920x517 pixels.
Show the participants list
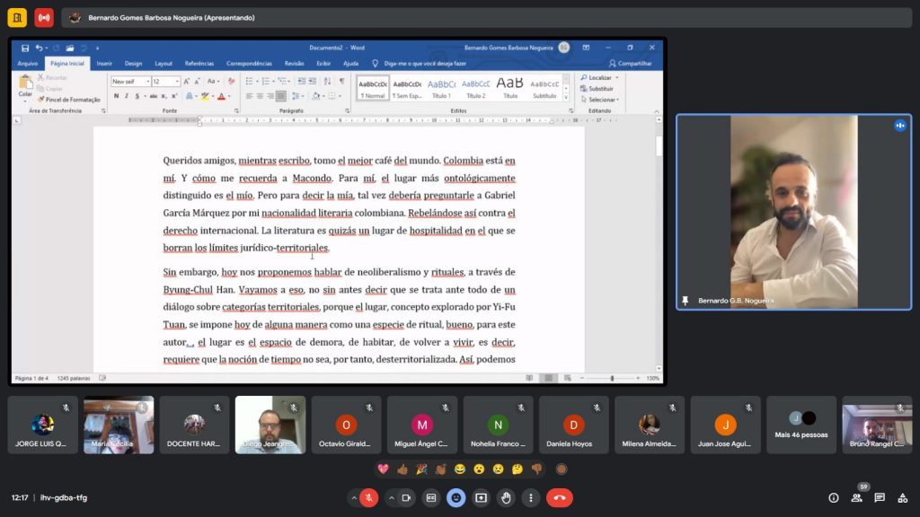pyautogui.click(x=856, y=497)
